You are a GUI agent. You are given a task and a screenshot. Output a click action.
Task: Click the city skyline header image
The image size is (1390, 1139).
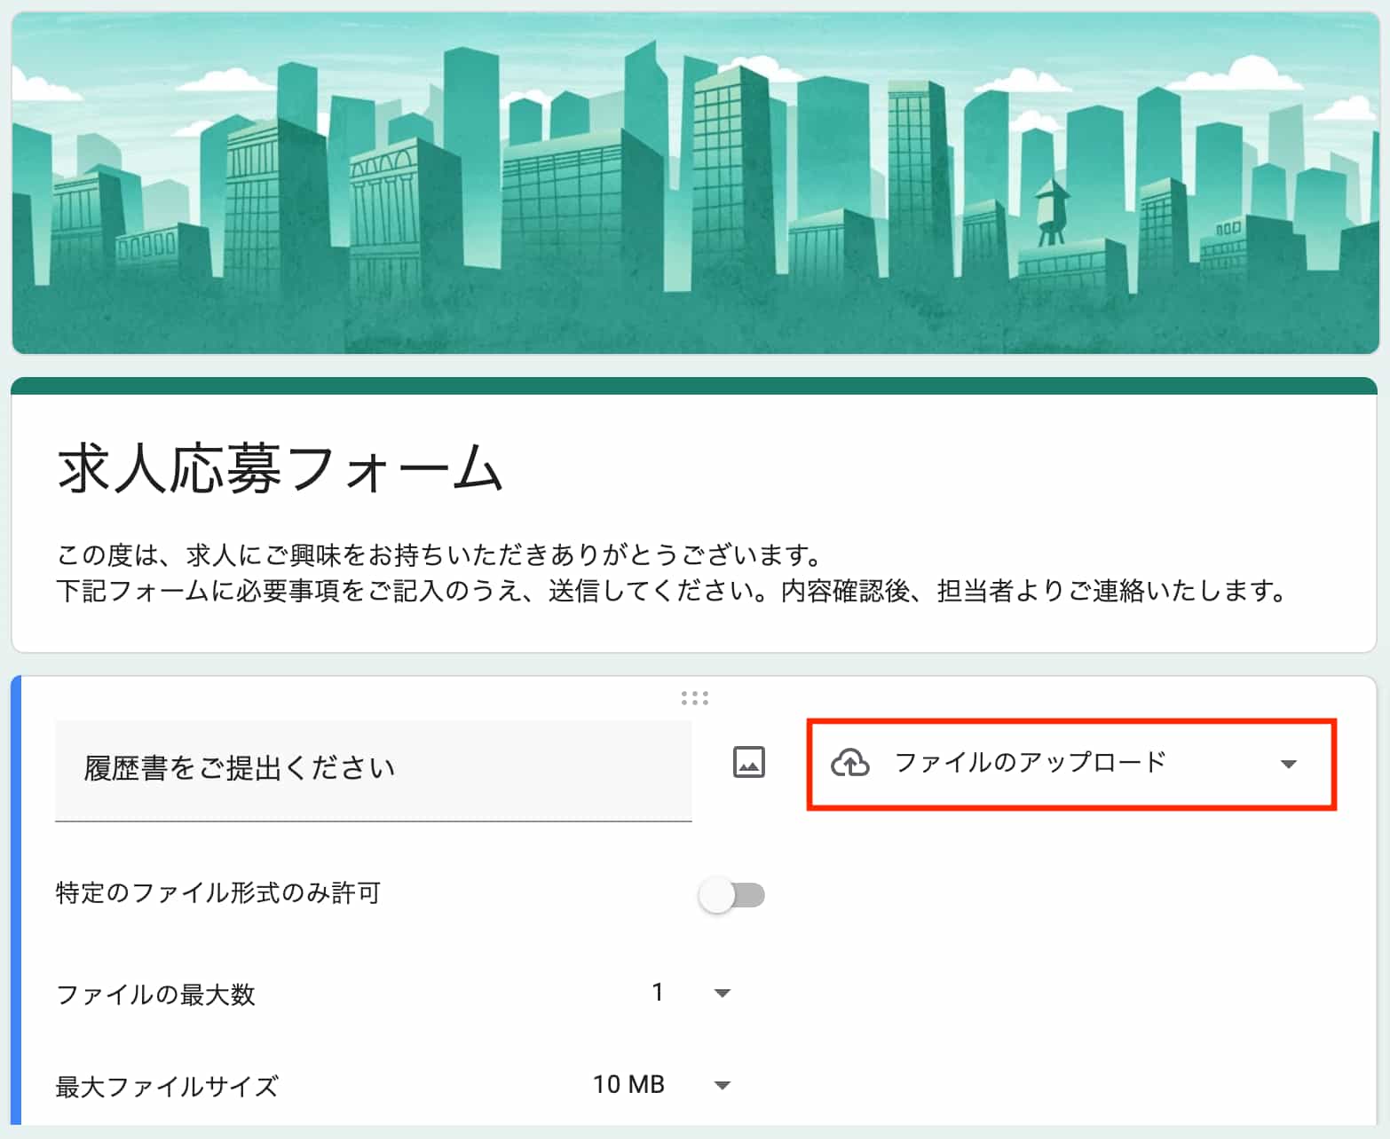coord(695,183)
